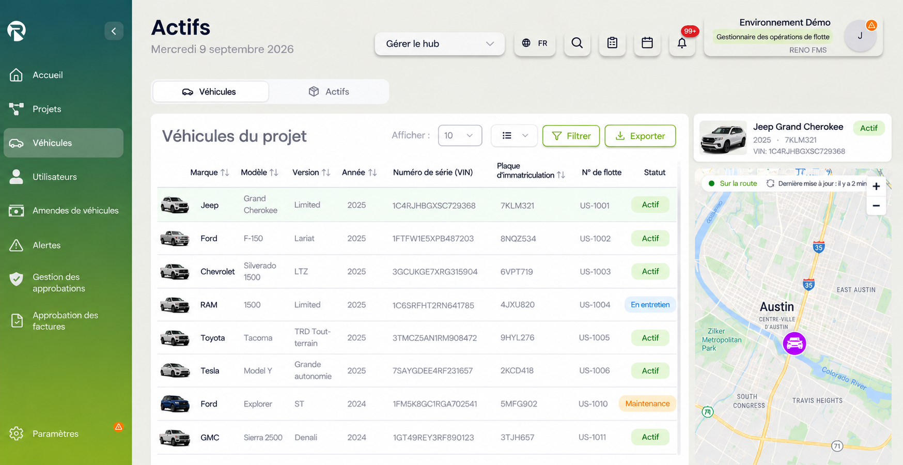Select VIN 7SAYGDEE4RF231657 cell

tap(432, 370)
